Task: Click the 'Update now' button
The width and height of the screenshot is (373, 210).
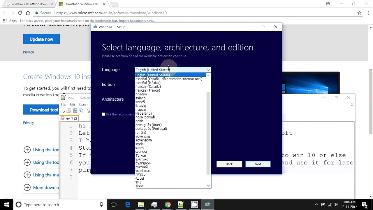Action: point(41,39)
